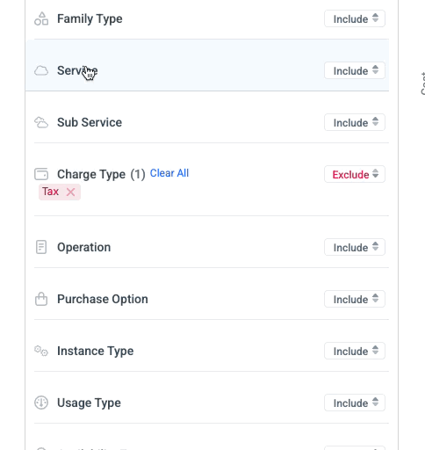Click the Purchase Option bag icon

click(41, 299)
